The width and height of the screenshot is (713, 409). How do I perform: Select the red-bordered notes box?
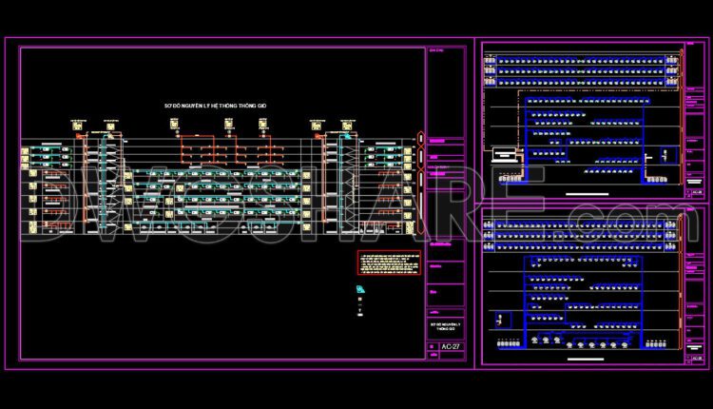click(x=389, y=263)
